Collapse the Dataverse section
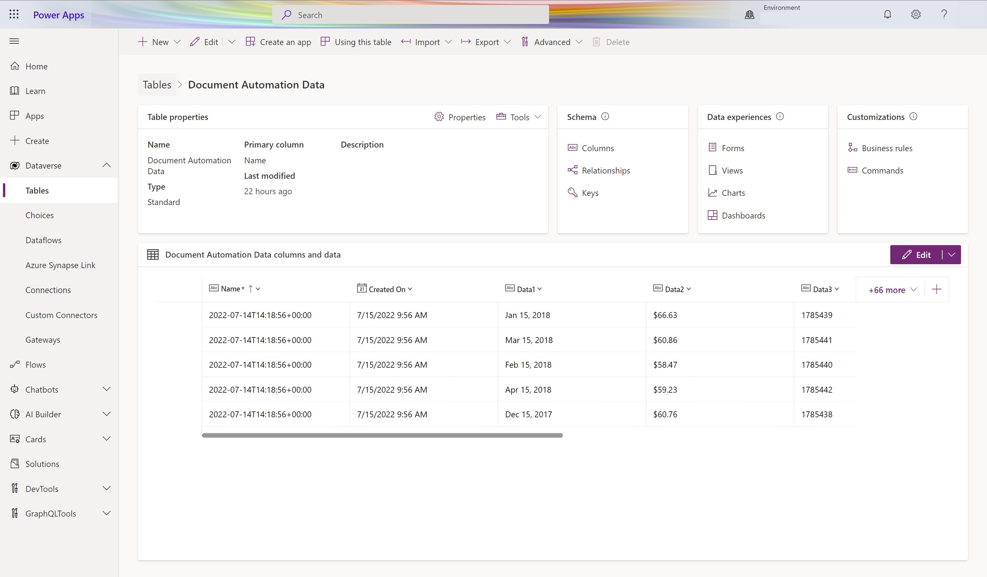 click(106, 165)
